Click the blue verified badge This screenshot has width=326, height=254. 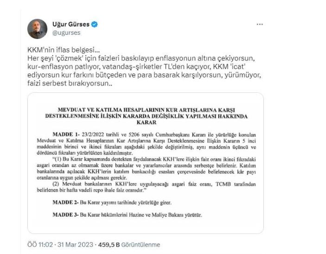tap(95, 24)
